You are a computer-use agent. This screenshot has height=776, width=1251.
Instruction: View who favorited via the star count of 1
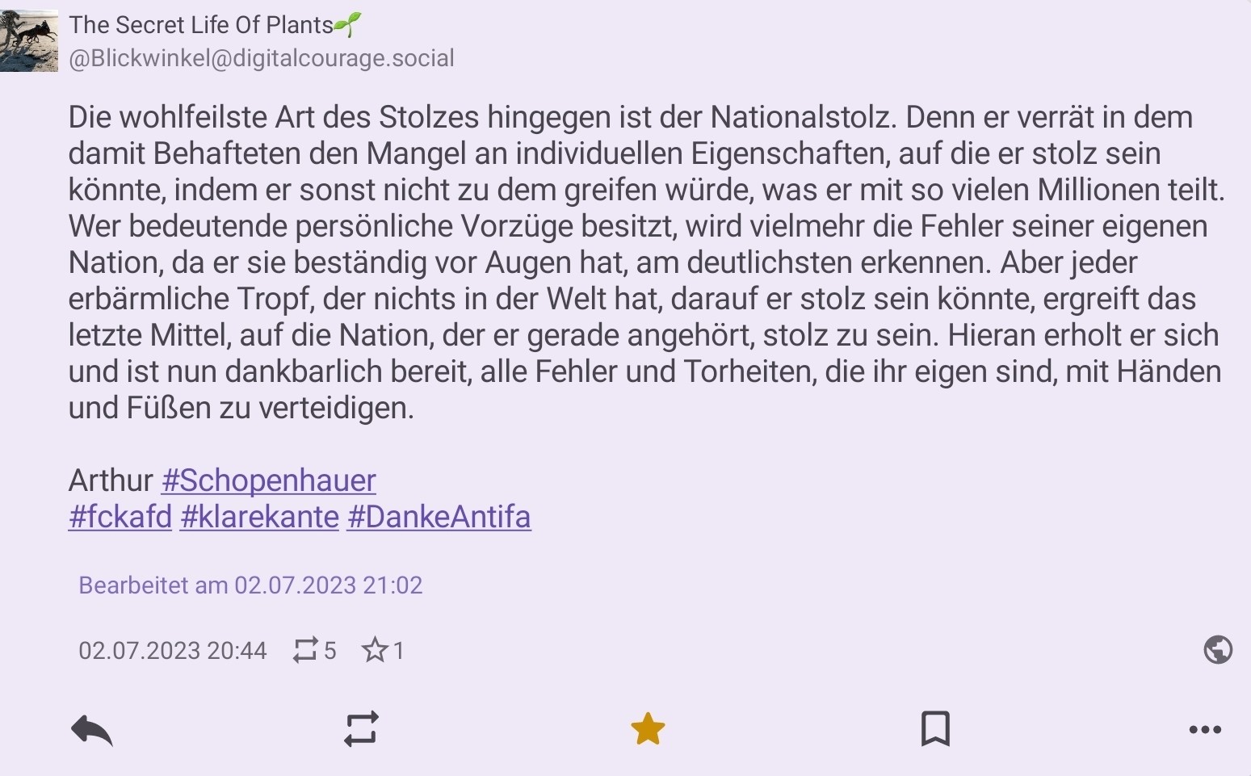click(383, 650)
